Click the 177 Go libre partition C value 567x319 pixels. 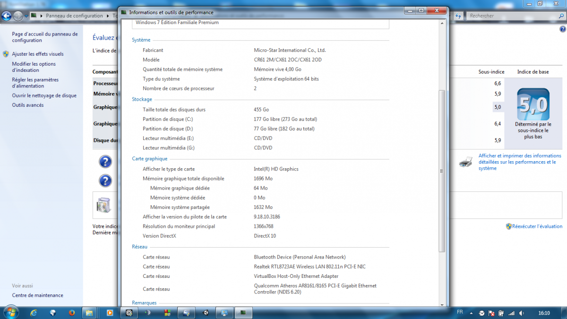(x=285, y=119)
